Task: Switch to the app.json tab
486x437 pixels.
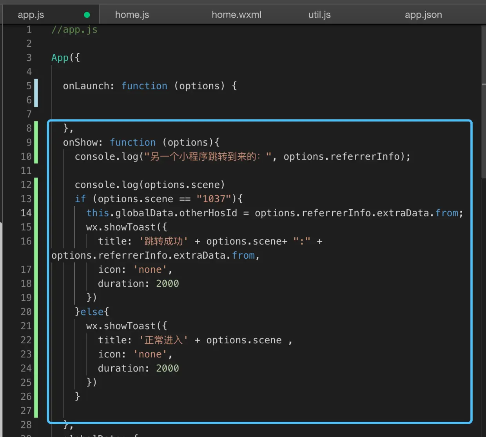Action: (x=423, y=15)
